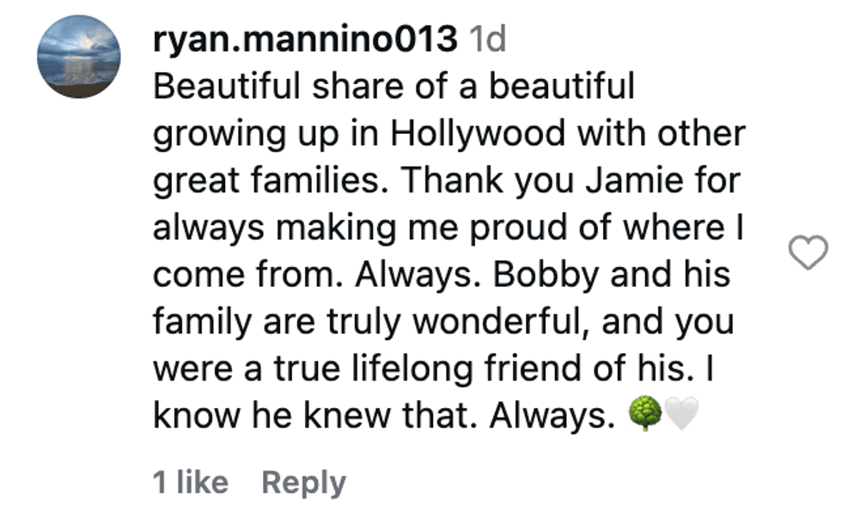Open ryan.mannino013's profile picture
842x523 pixels.
coord(78,57)
